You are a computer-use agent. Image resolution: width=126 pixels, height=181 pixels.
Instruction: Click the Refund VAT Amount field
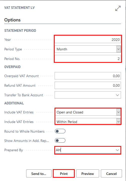tap(88, 85)
